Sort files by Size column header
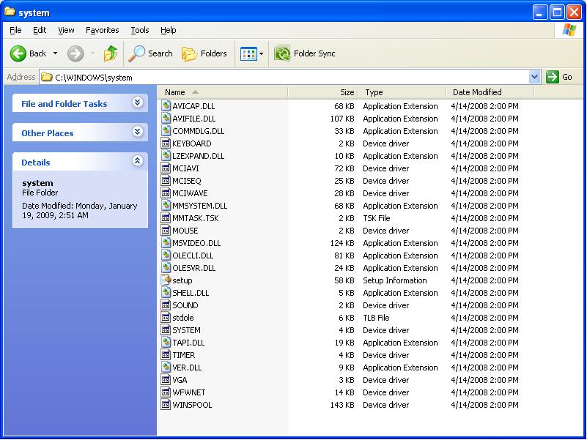The image size is (587, 440). click(322, 92)
